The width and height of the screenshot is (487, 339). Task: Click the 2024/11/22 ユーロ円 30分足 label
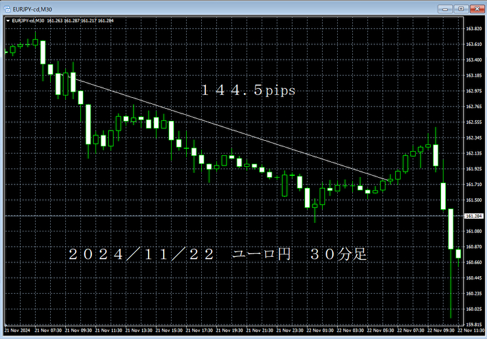tap(218, 254)
